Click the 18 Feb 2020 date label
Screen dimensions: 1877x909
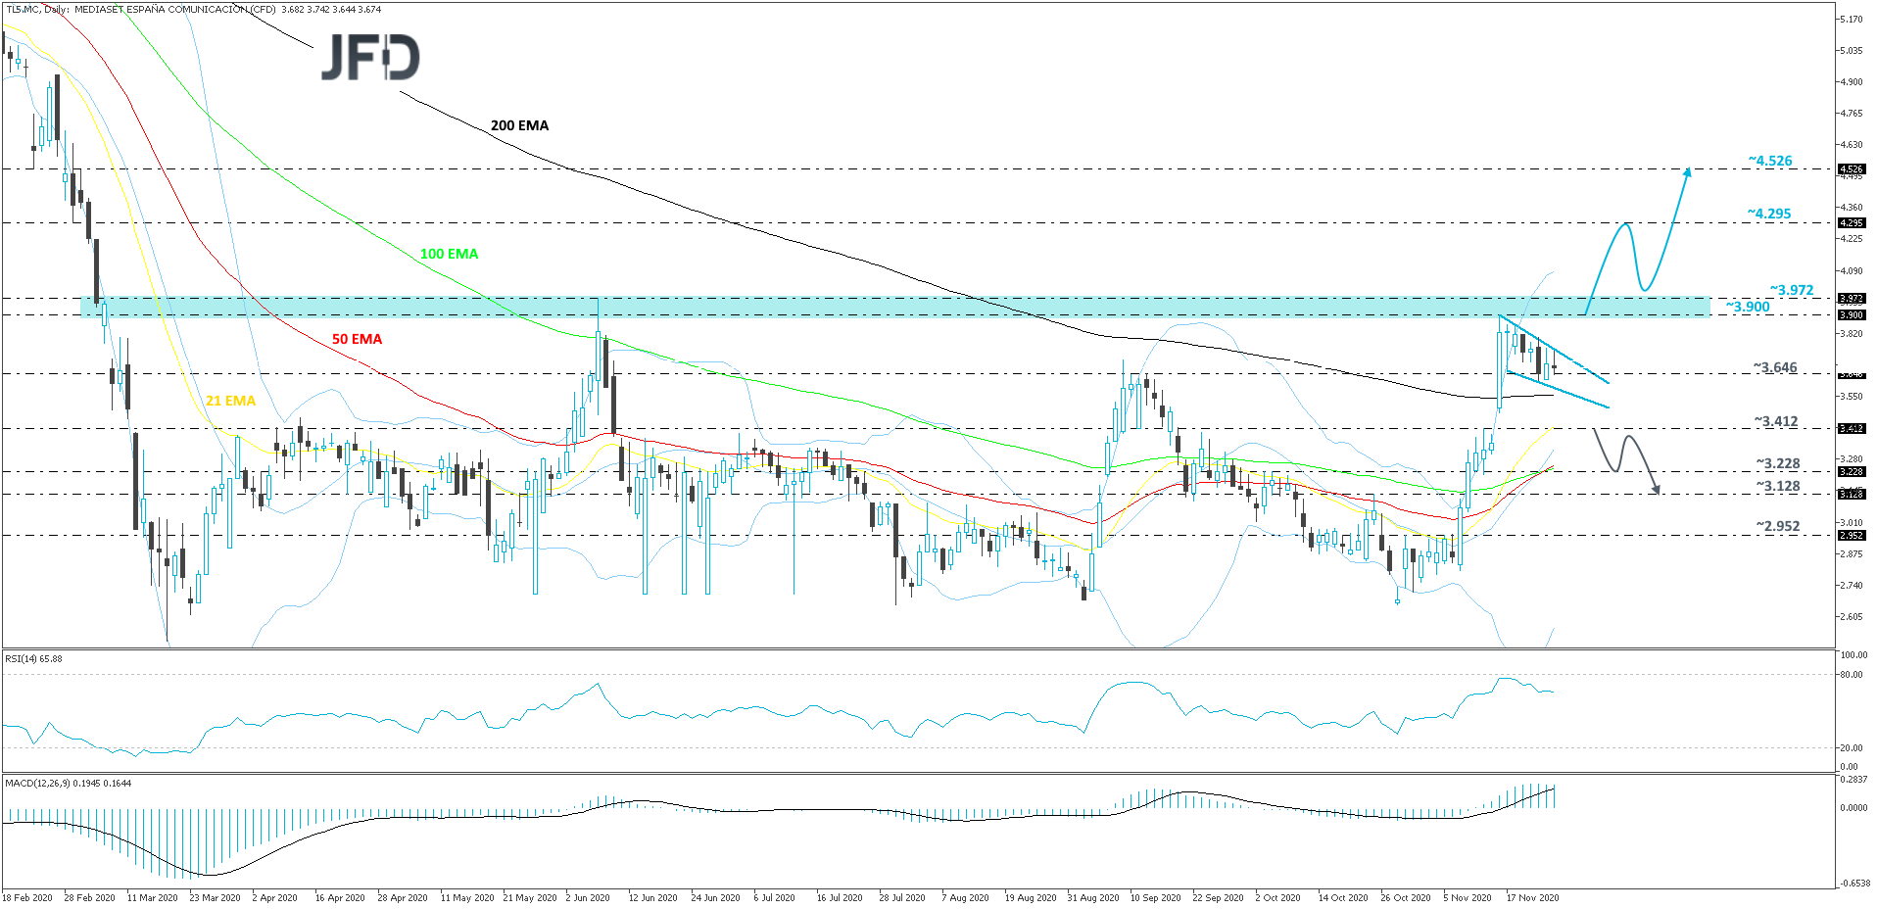(x=28, y=897)
